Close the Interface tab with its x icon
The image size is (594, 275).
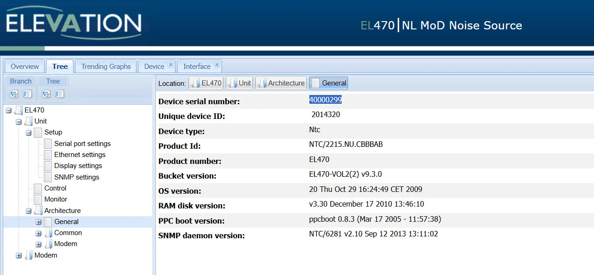click(x=217, y=65)
